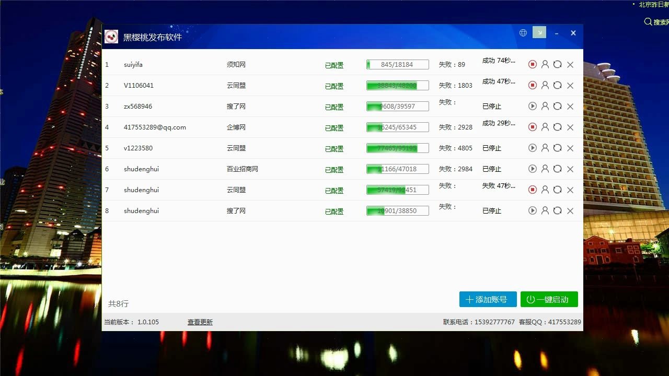The image size is (669, 376).
Task: Refresh the 417553289@qq.com row
Action: (x=558, y=127)
